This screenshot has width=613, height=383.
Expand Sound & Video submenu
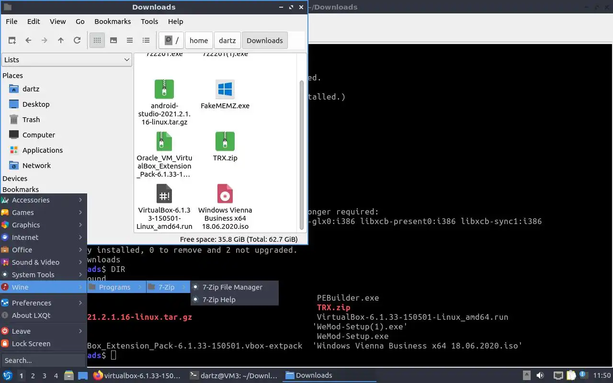pos(43,262)
